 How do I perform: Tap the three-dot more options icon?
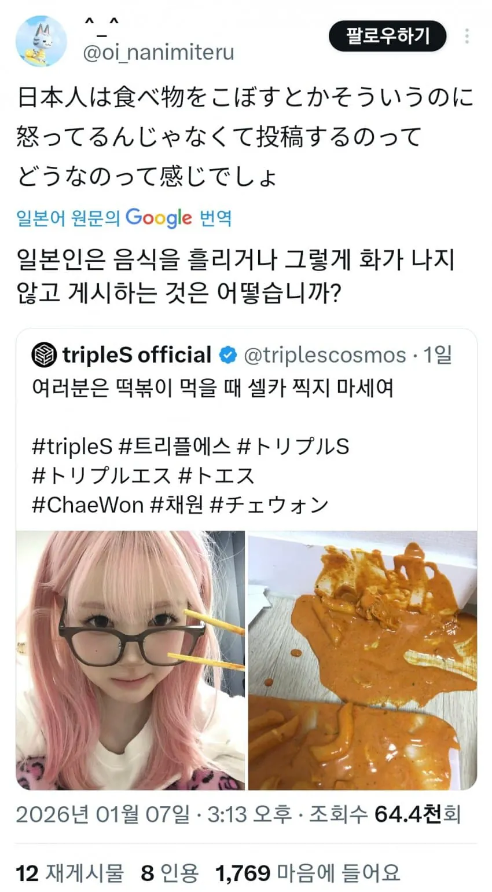(467, 36)
